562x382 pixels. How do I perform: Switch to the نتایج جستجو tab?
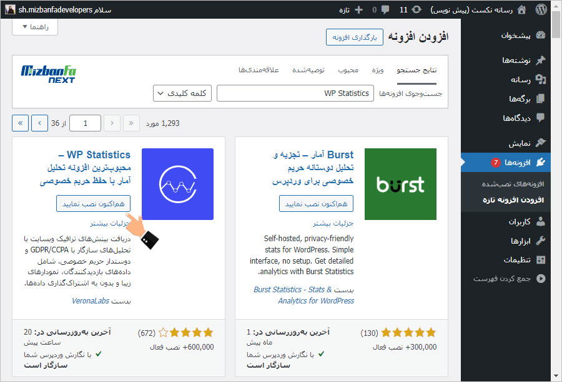pos(417,70)
